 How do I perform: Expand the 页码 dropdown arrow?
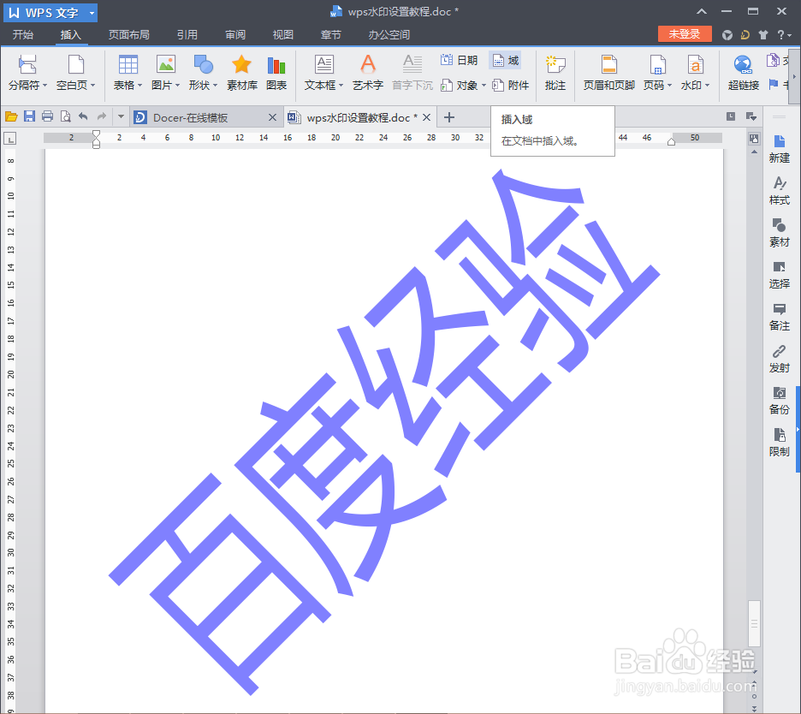point(669,86)
